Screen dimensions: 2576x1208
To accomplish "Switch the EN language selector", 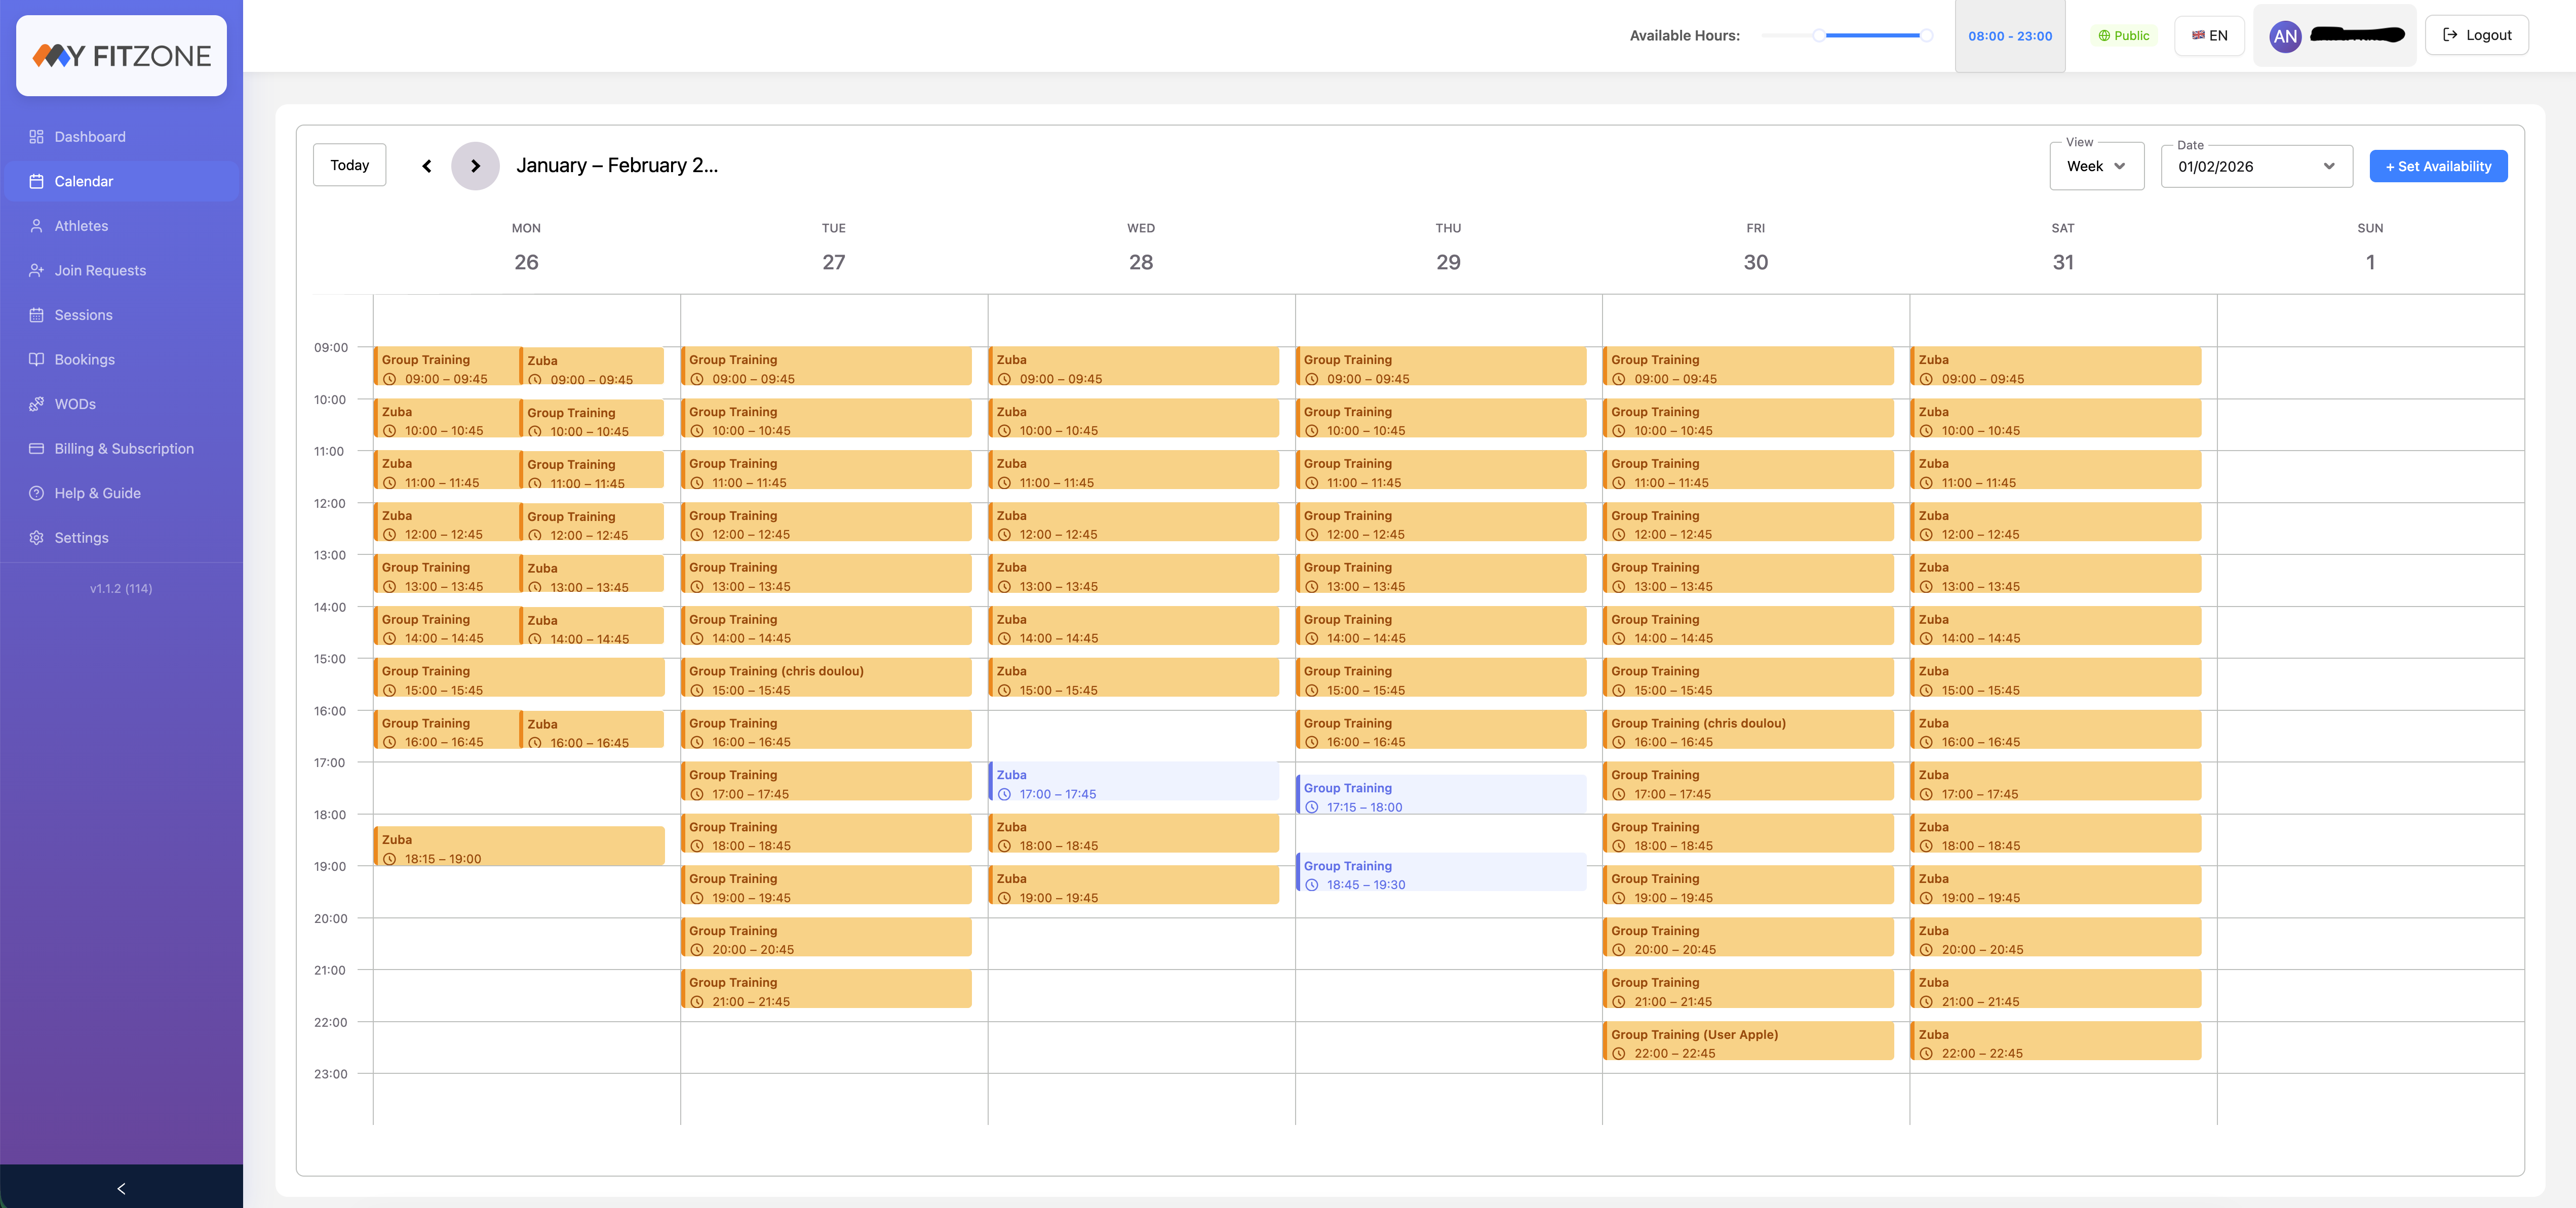I will 2210,35.
